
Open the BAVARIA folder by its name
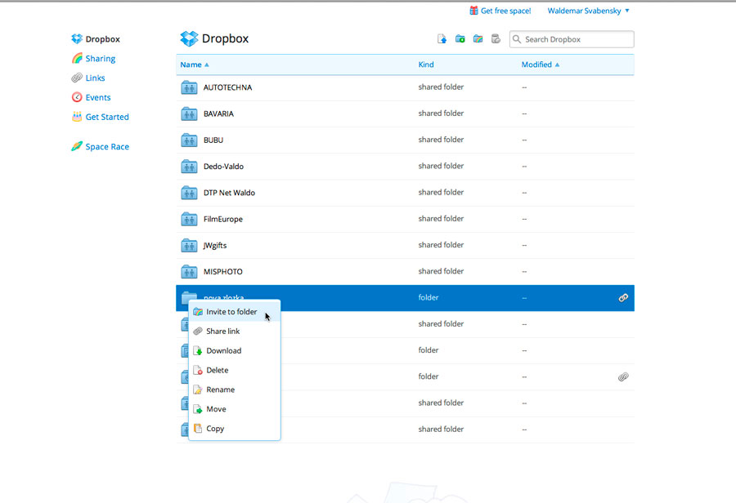pyautogui.click(x=218, y=114)
